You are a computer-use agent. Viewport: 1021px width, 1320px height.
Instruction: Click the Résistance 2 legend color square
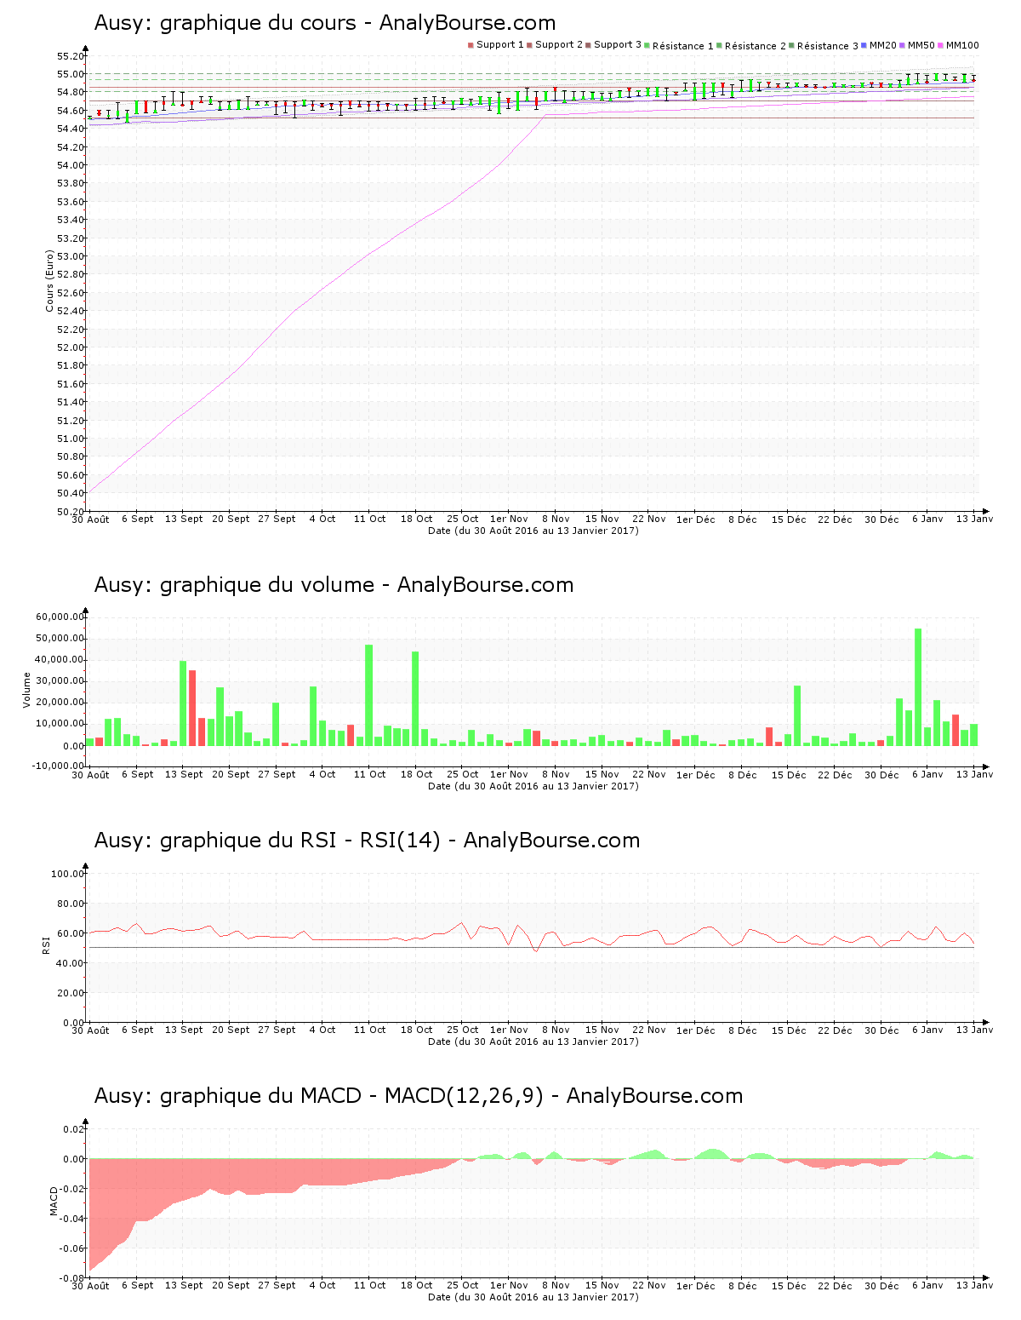tap(719, 45)
